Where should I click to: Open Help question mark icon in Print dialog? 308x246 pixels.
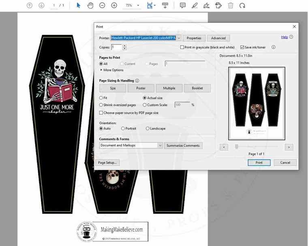[291, 37]
